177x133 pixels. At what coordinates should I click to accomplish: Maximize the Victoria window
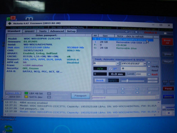click(161, 25)
